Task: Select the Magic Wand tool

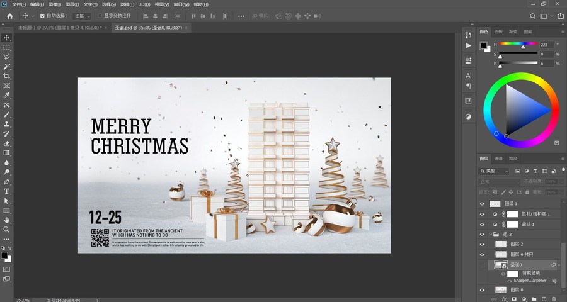Action: 6,67
